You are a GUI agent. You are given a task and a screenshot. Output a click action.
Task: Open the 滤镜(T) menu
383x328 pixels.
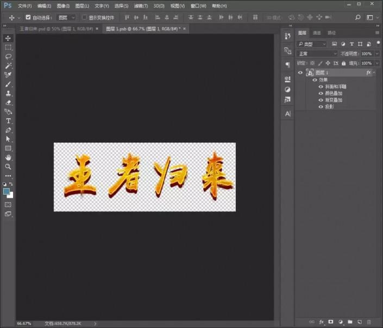point(141,5)
